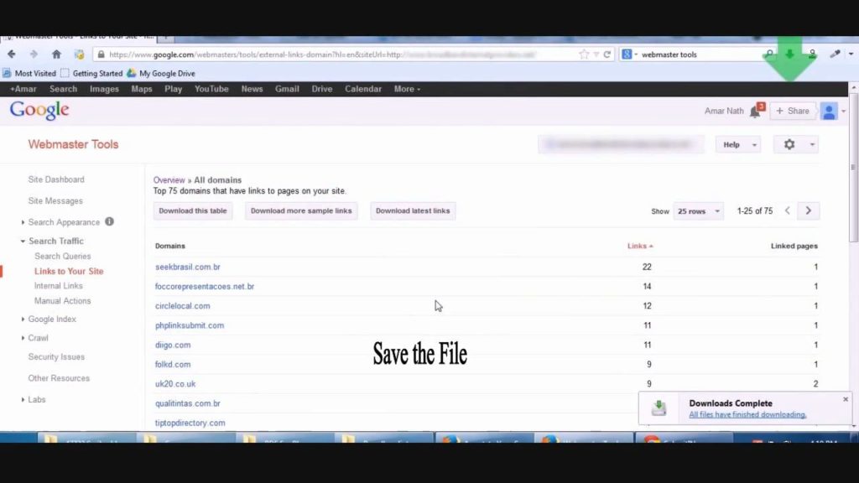Go to next page of domains

[809, 210]
